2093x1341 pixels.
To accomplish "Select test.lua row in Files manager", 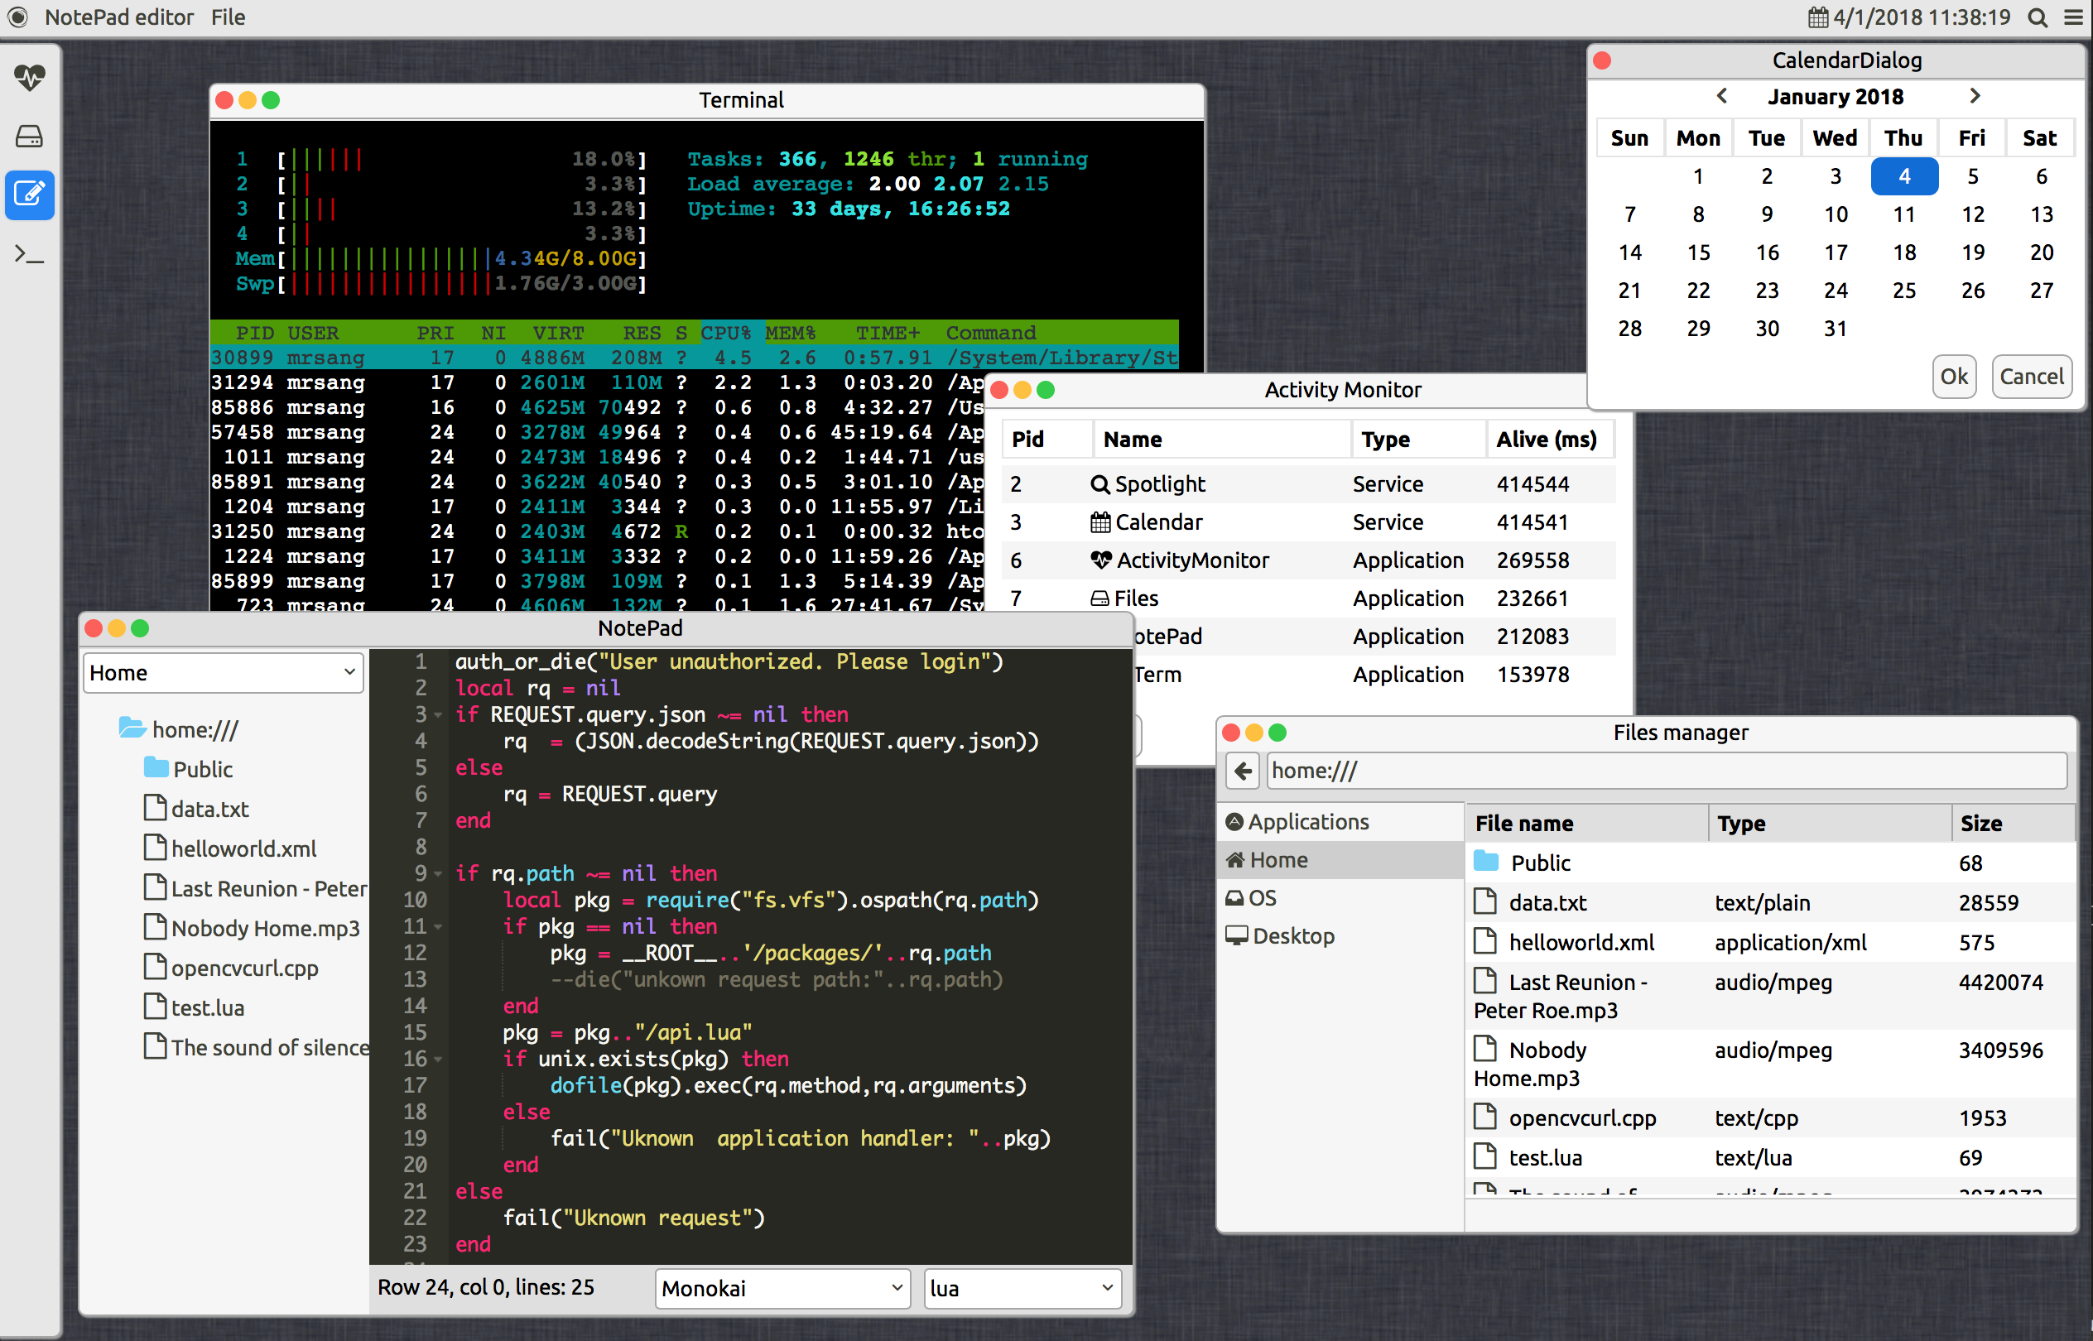I will pos(1771,1158).
